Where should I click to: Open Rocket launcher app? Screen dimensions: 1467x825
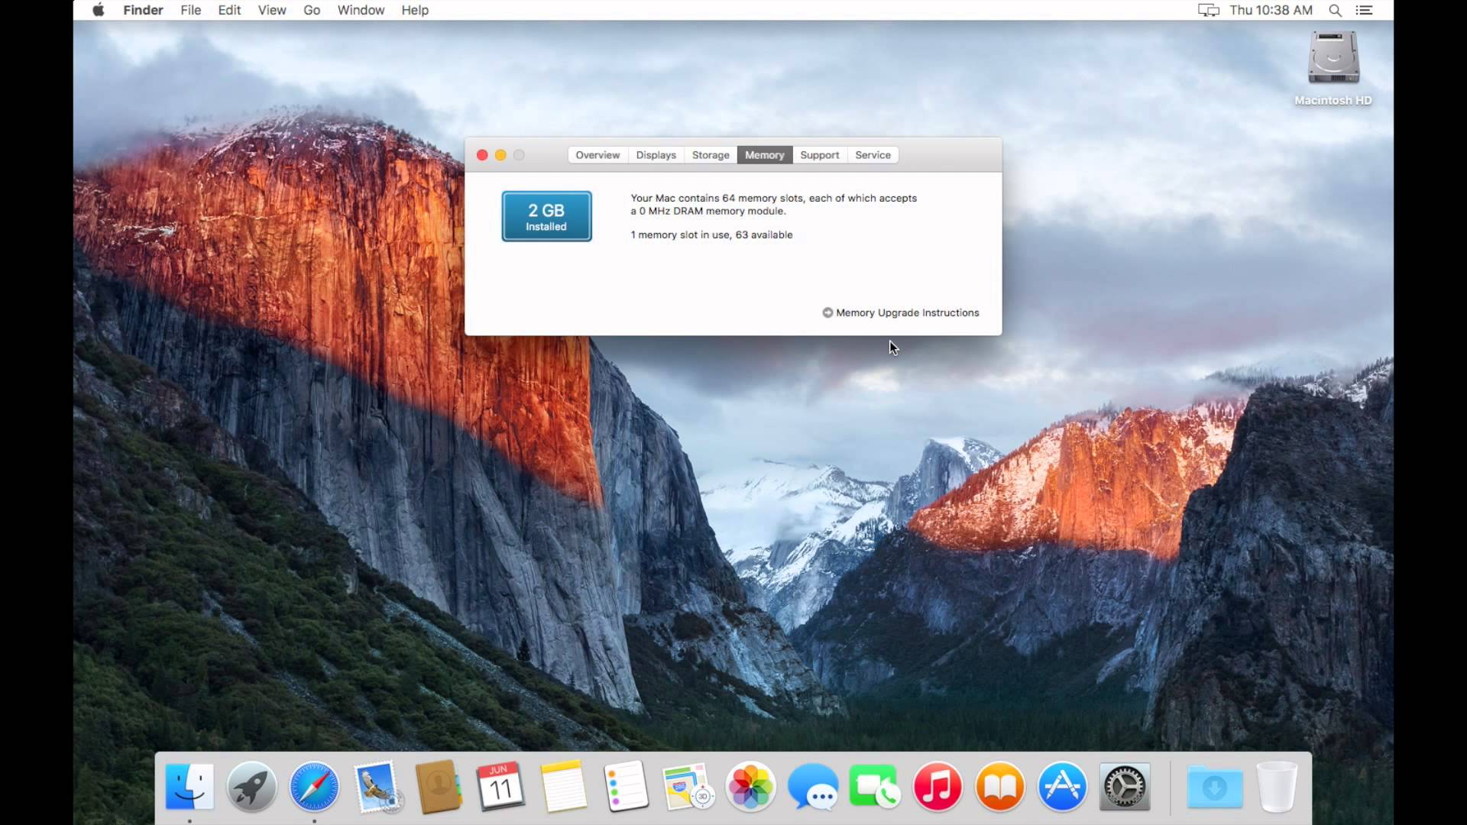(252, 788)
